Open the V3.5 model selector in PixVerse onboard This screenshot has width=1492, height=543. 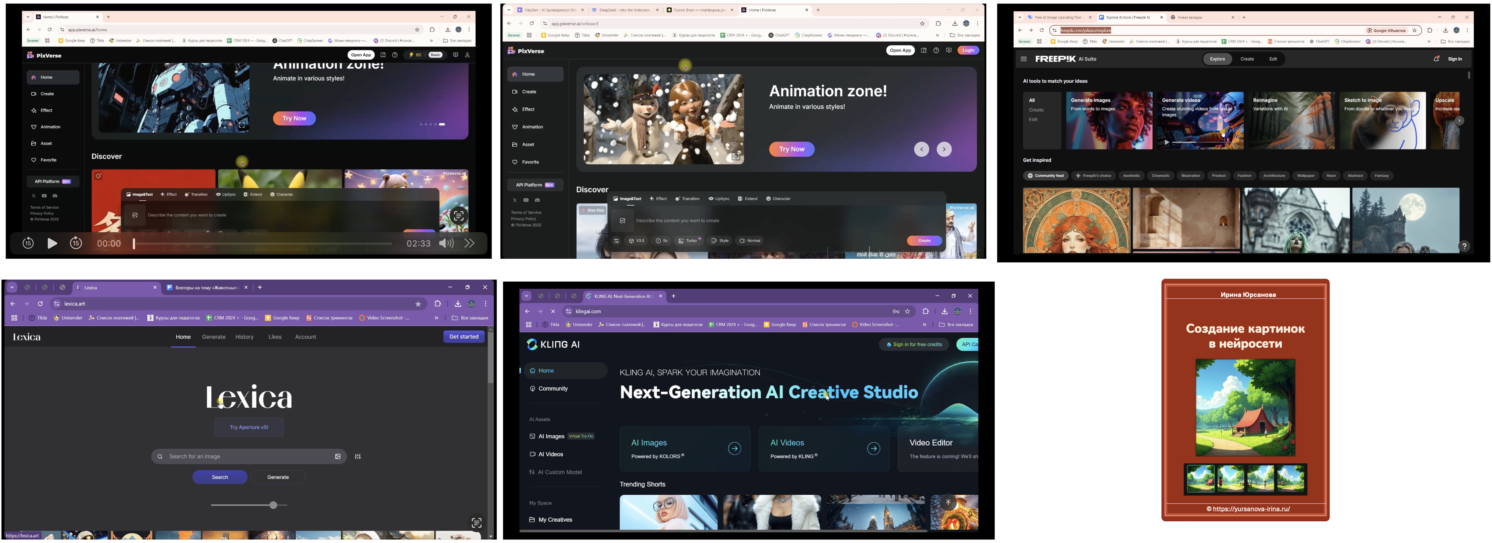[637, 241]
